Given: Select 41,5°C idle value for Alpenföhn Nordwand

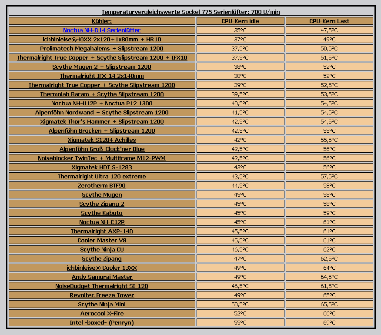Looking at the screenshot, I should pos(240,112).
